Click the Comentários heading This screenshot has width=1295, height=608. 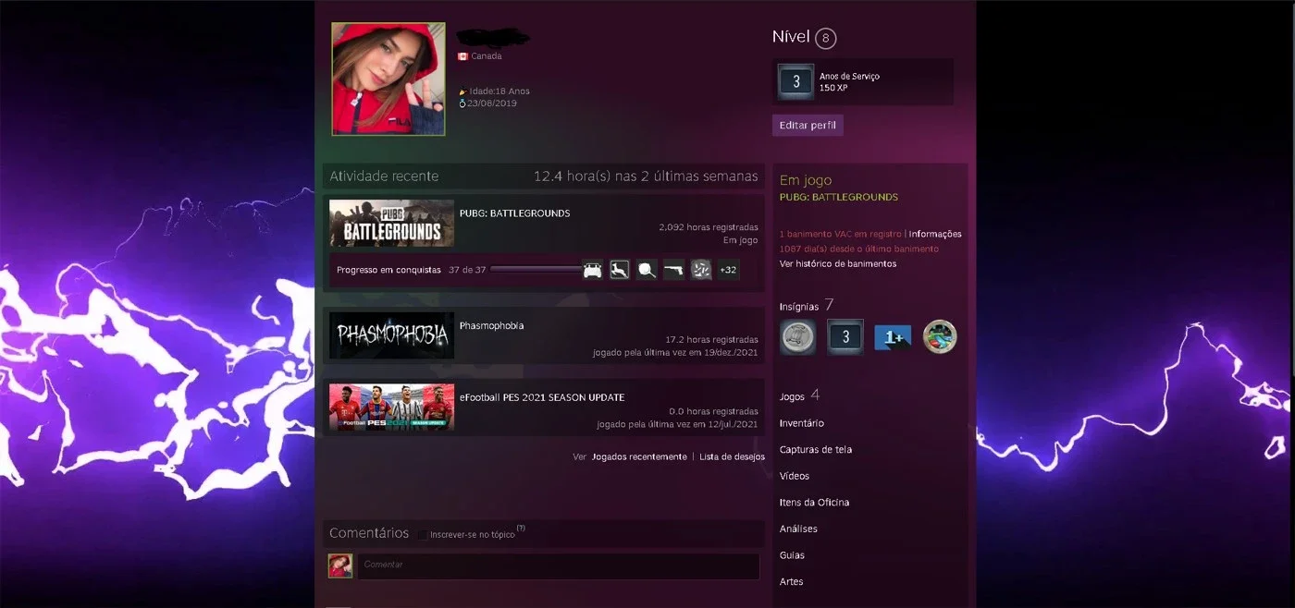(x=369, y=533)
